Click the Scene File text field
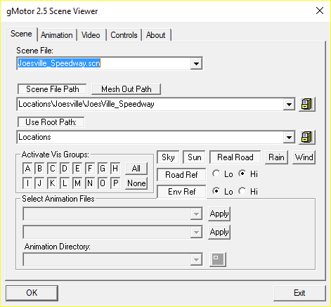331x307 pixels. (104, 63)
